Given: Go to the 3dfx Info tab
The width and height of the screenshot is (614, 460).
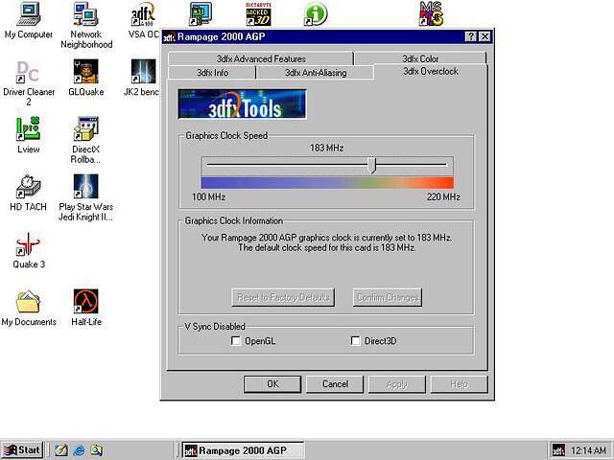Looking at the screenshot, I should tap(212, 72).
